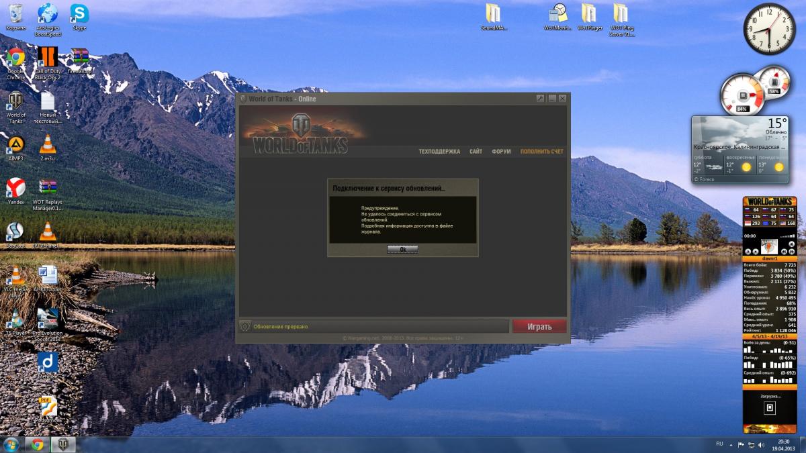This screenshot has width=806, height=453.
Task: Click the red Играть button
Action: (539, 327)
